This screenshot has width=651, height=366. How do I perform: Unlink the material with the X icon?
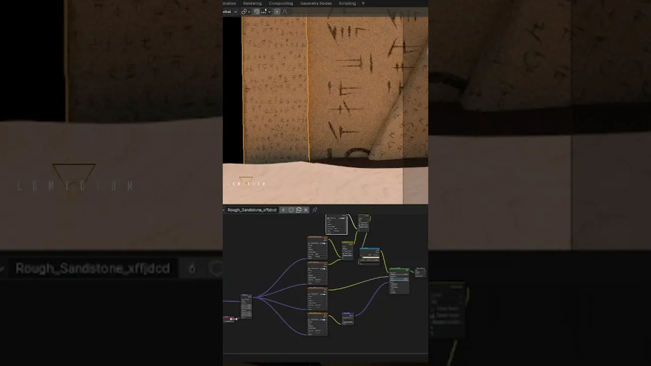click(x=306, y=210)
